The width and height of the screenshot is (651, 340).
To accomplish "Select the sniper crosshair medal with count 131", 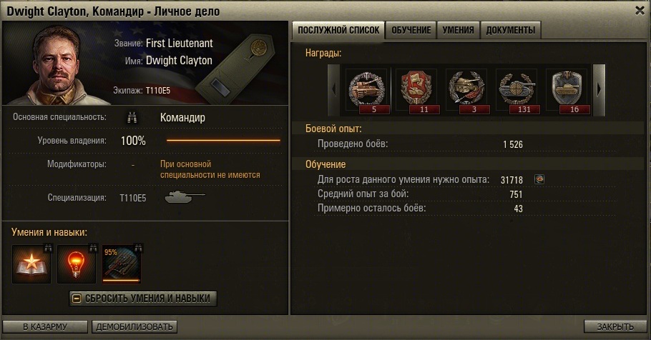I will (x=517, y=91).
